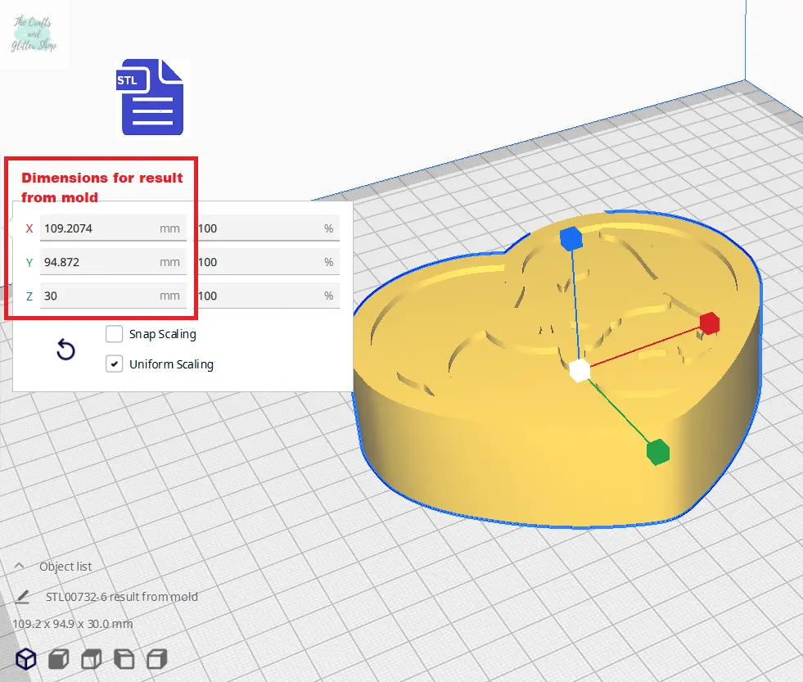
Task: Collapse the Object list chevron
Action: (20, 567)
